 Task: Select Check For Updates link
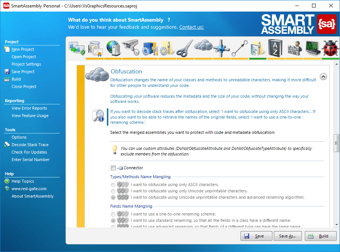pos(29,152)
